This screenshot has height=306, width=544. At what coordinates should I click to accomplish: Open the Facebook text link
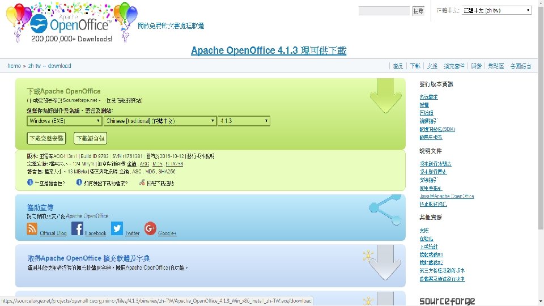click(x=96, y=233)
